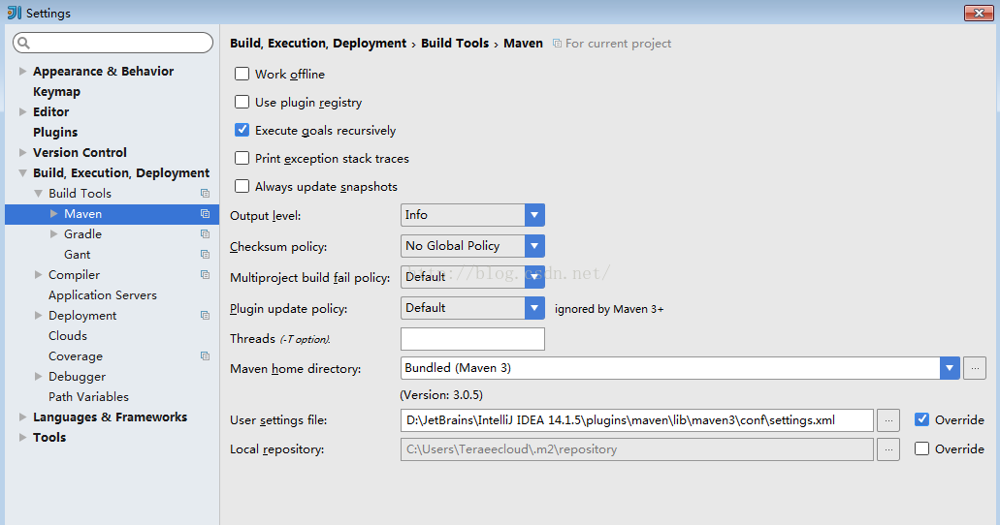Expand Languages & Frameworks
The height and width of the screenshot is (525, 1000).
coord(23,417)
